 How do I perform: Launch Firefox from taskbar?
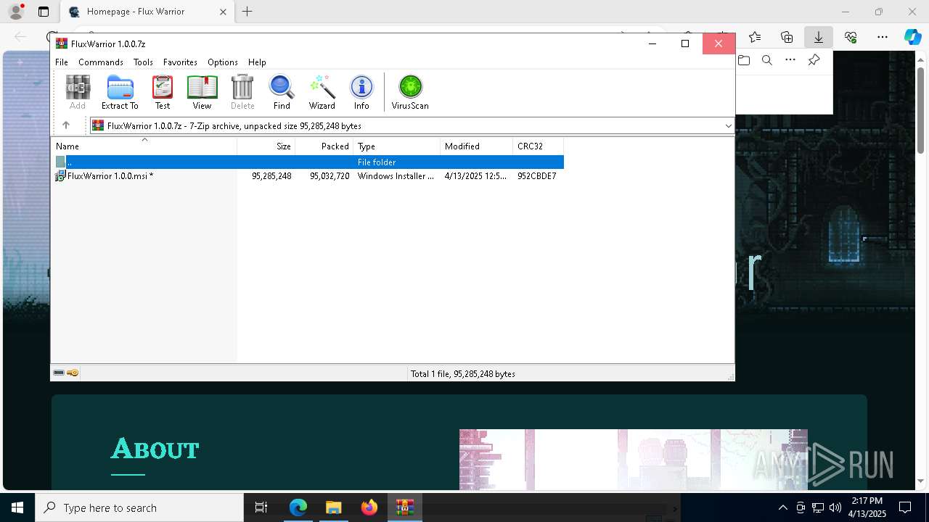[369, 507]
